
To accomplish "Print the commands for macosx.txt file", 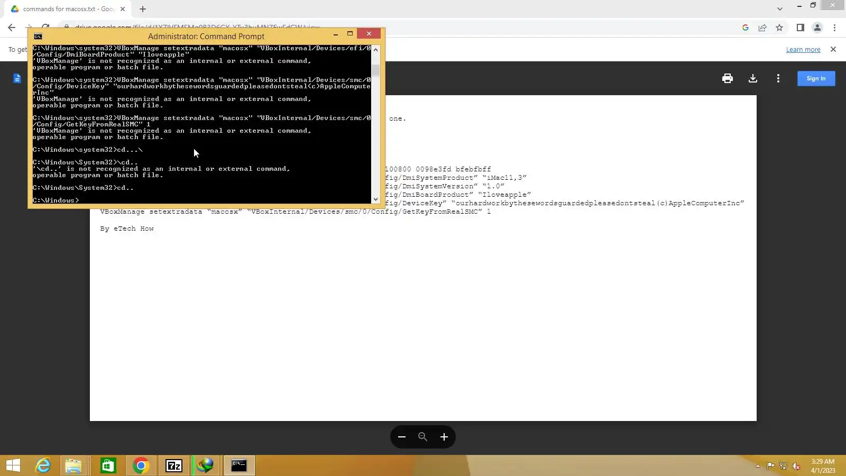I will [728, 78].
